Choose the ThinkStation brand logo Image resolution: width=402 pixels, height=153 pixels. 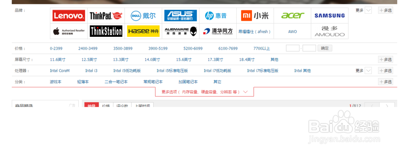tap(106, 31)
